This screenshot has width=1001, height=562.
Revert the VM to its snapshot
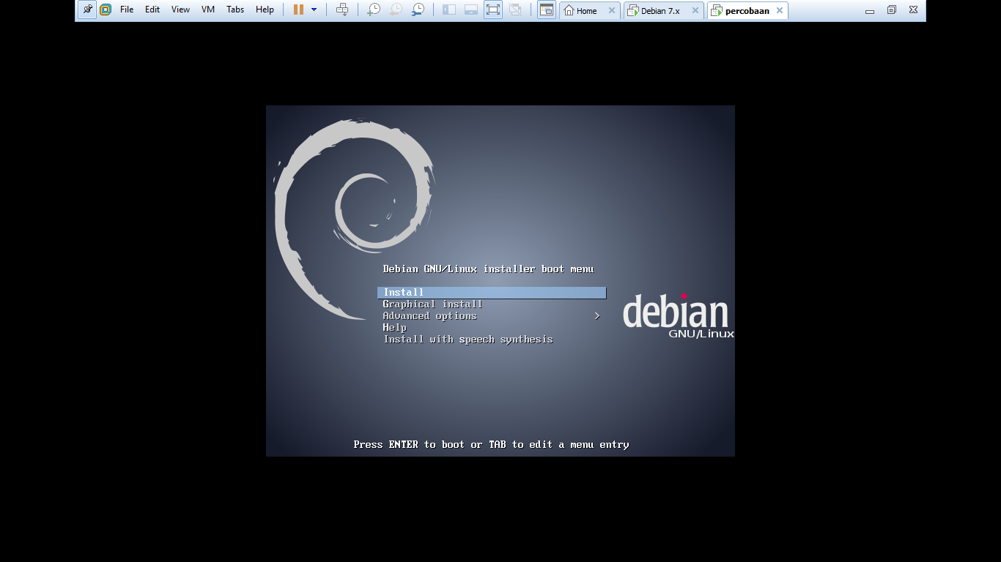click(396, 10)
